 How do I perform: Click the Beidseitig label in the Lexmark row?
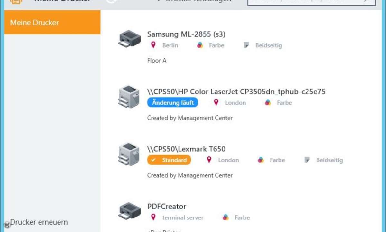[329, 160]
